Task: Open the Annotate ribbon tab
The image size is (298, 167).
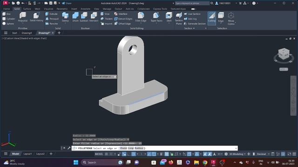Action: point(86,9)
